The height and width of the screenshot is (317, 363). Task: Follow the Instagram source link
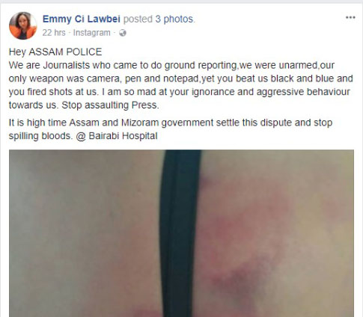click(x=92, y=33)
